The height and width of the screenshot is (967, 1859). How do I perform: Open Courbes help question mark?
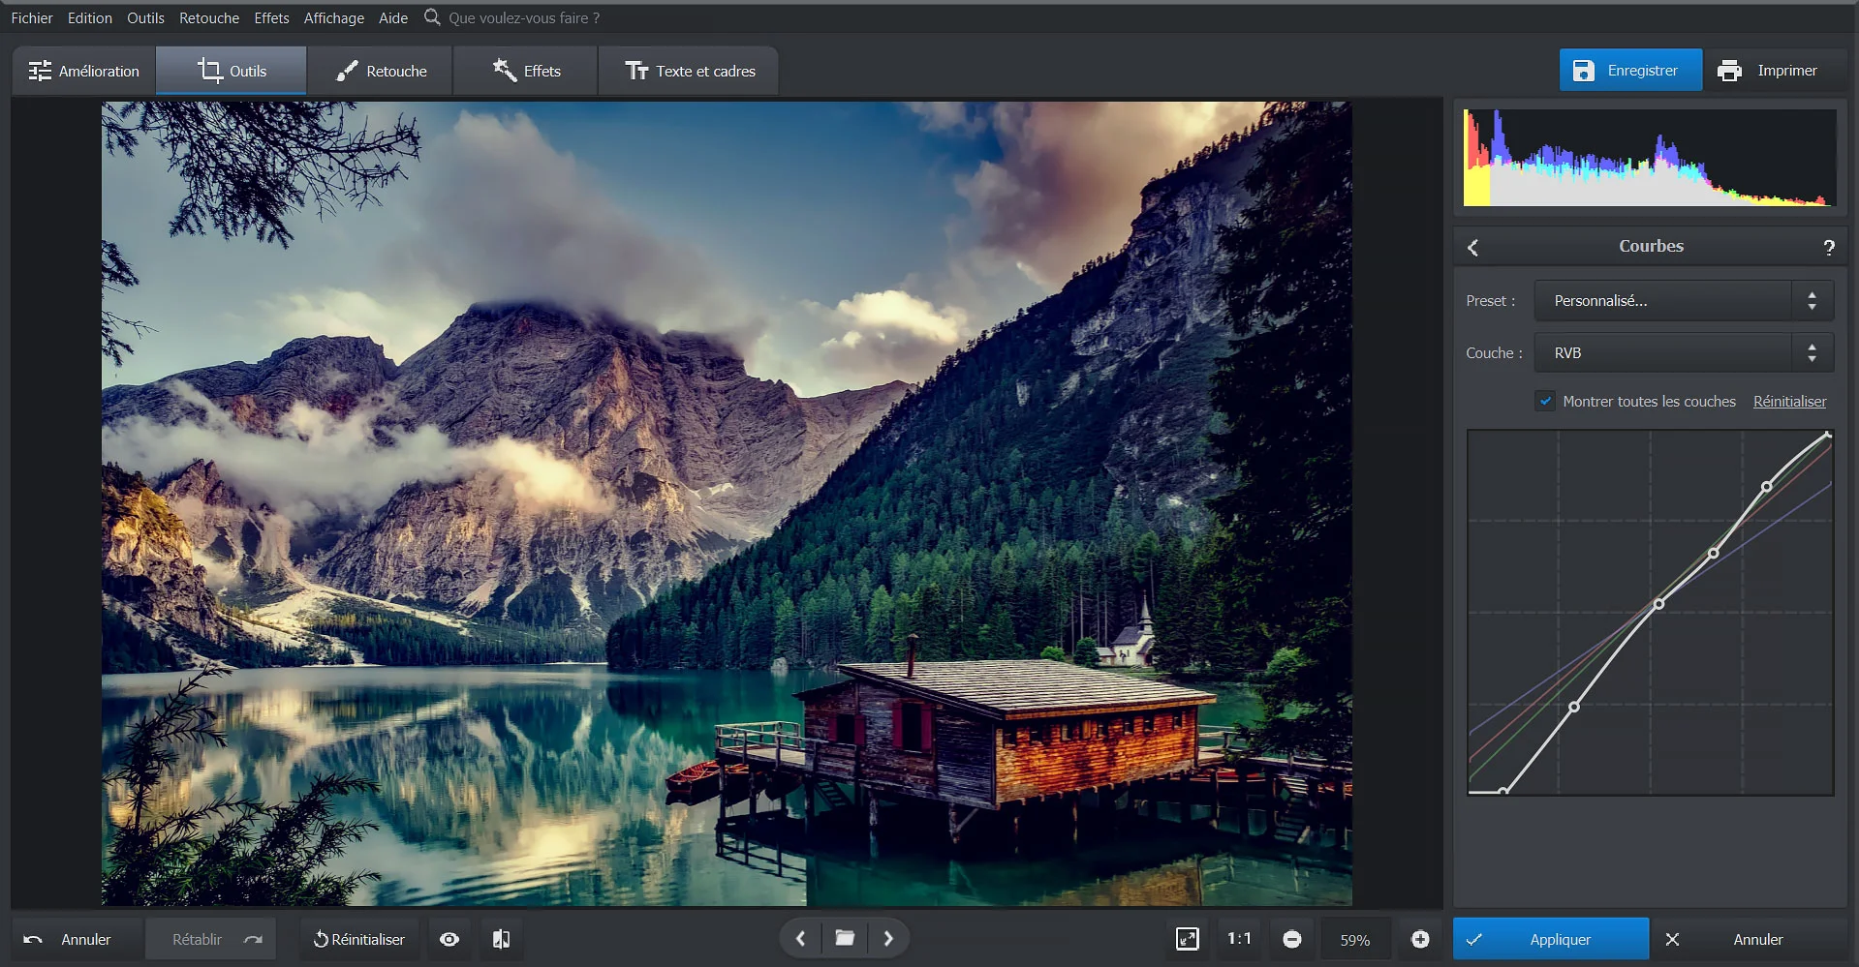pos(1829,247)
